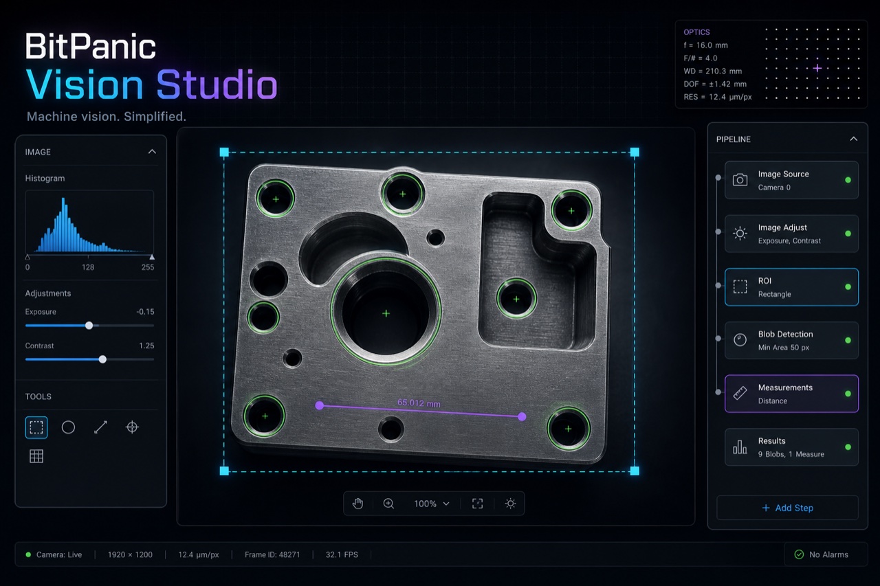
Task: Collapse the IMAGE panel
Action: tap(152, 152)
